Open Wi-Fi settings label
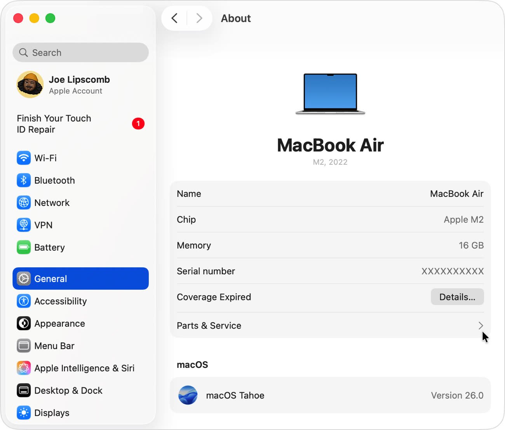This screenshot has height=430, width=505. click(x=45, y=158)
